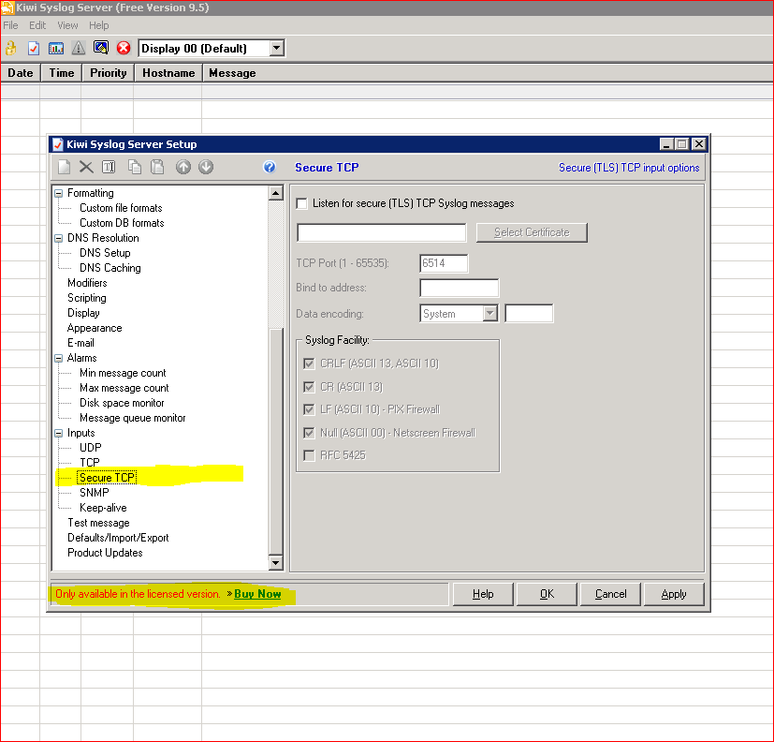Toggle the CRLF (ASCII 13, ASCII 10) checkbox
This screenshot has height=742, width=774.
pyautogui.click(x=309, y=364)
